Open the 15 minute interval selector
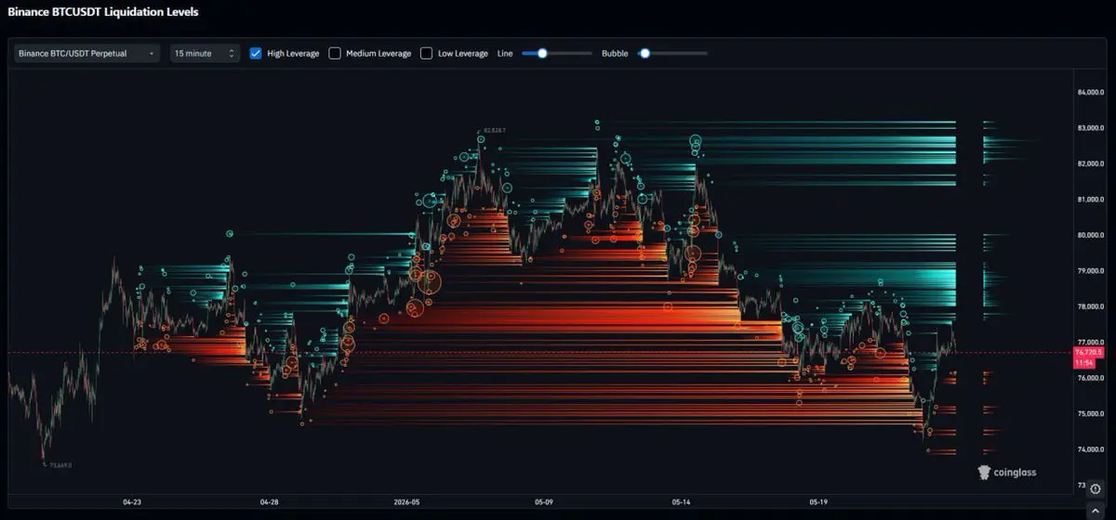This screenshot has width=1116, height=520. pos(205,53)
